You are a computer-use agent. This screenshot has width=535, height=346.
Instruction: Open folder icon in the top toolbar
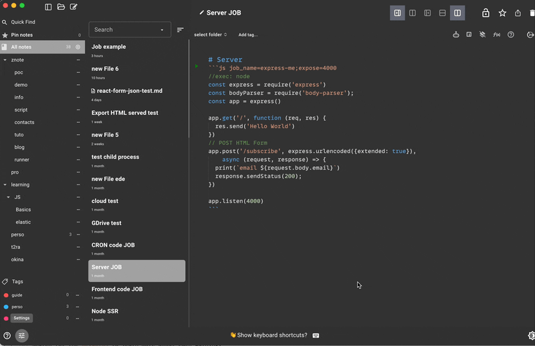61,7
